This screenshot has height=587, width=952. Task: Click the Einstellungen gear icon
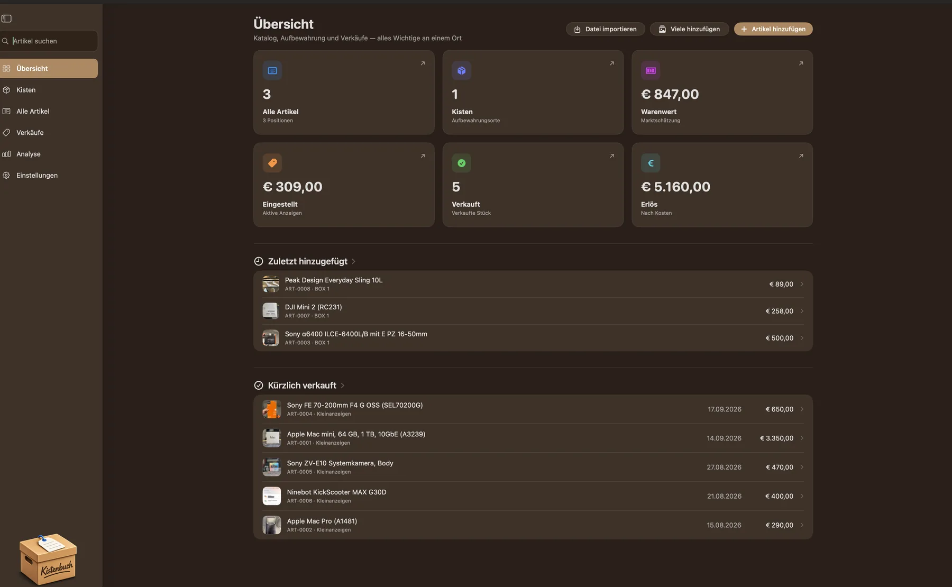6,175
